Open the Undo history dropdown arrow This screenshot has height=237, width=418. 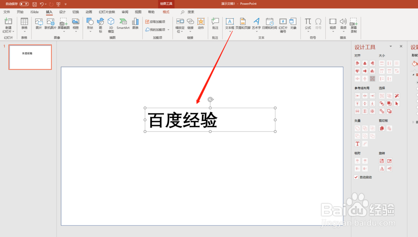point(46,4)
